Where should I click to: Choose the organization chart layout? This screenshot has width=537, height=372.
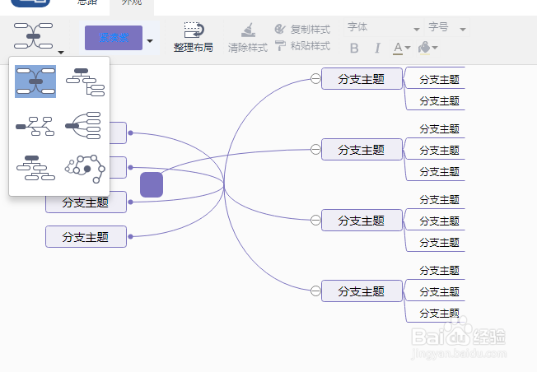(35, 168)
